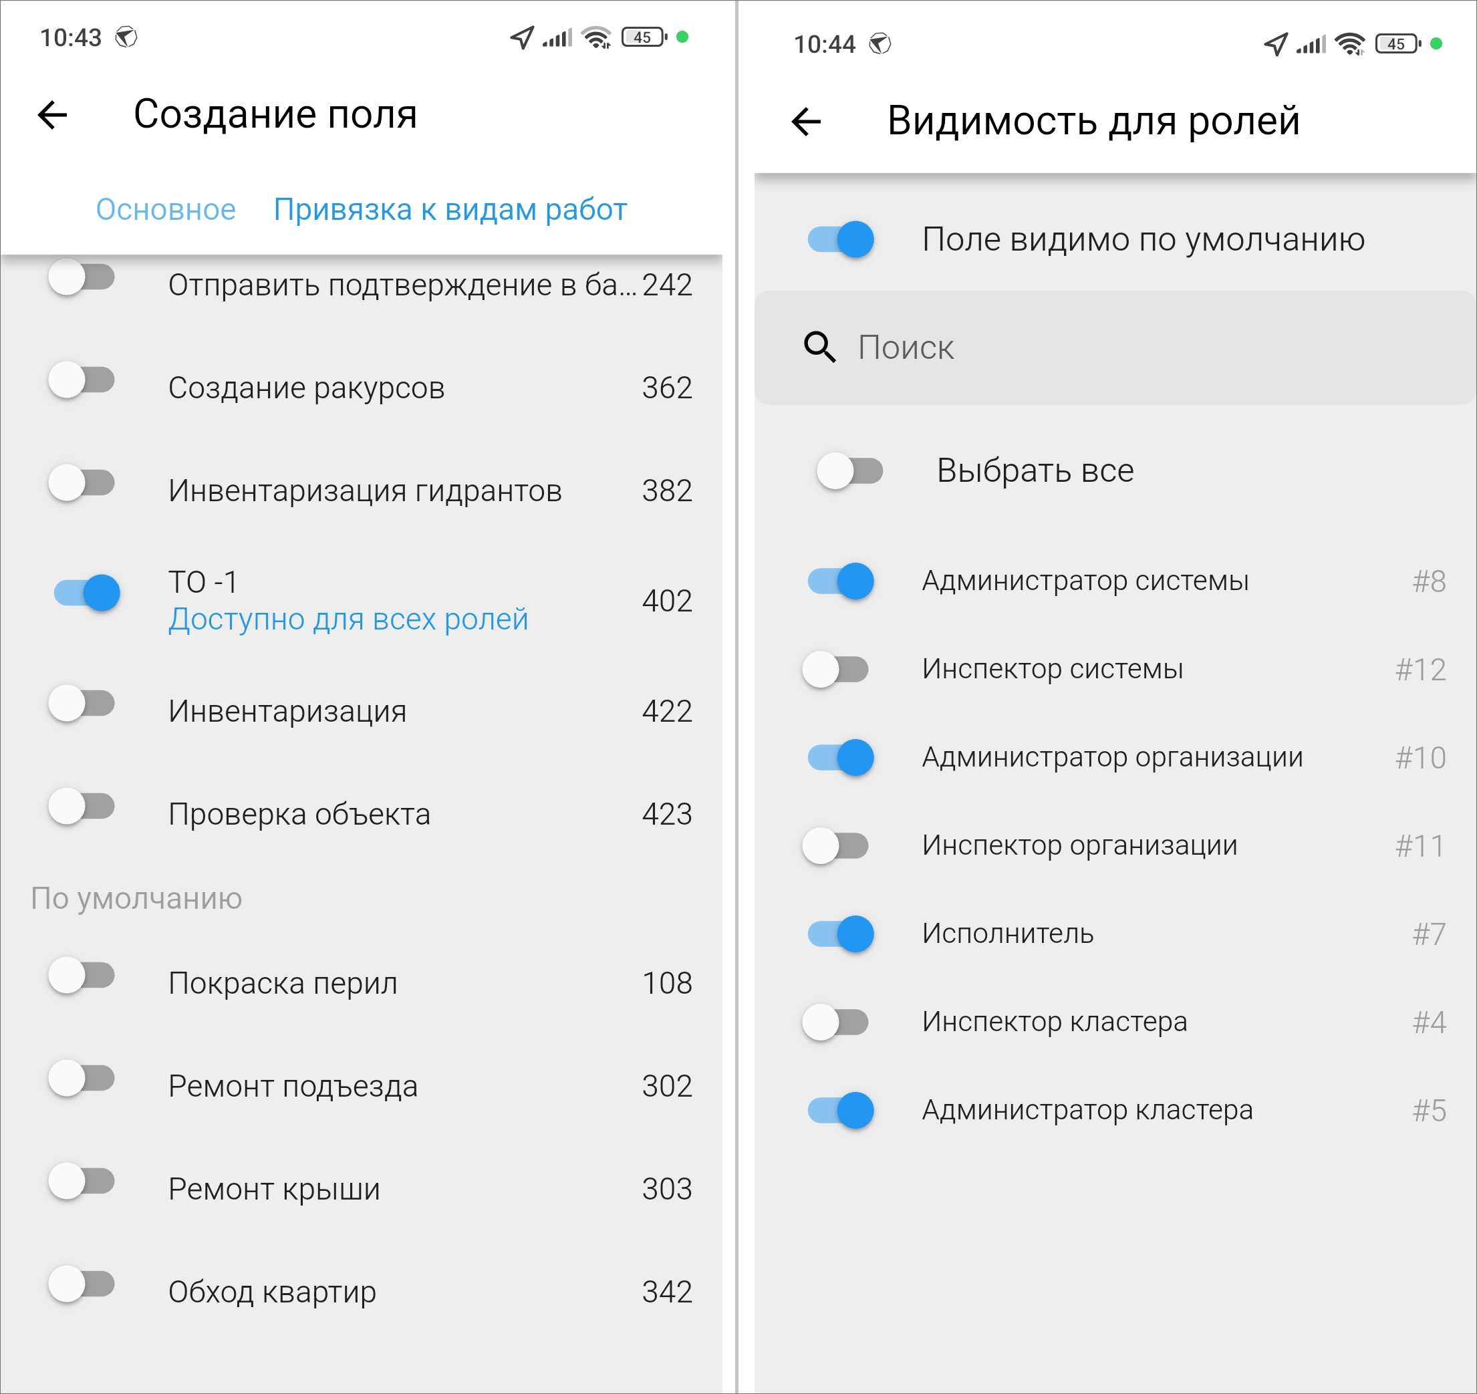
Task: Tap location arrow icon in left status bar
Action: click(x=523, y=37)
